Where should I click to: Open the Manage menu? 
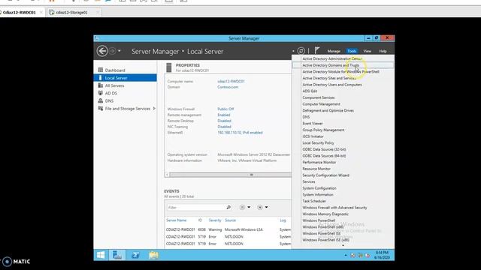(x=334, y=51)
